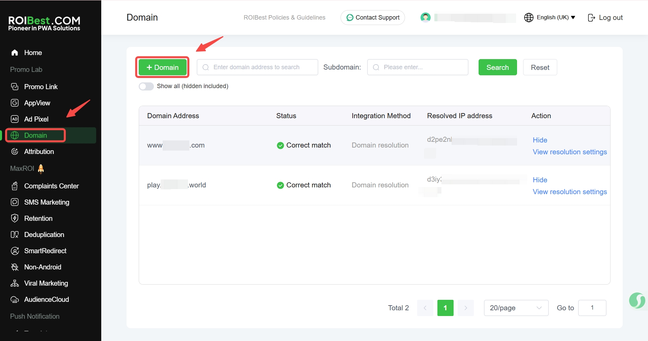Select page 1 in pagination
The width and height of the screenshot is (648, 341).
(446, 308)
